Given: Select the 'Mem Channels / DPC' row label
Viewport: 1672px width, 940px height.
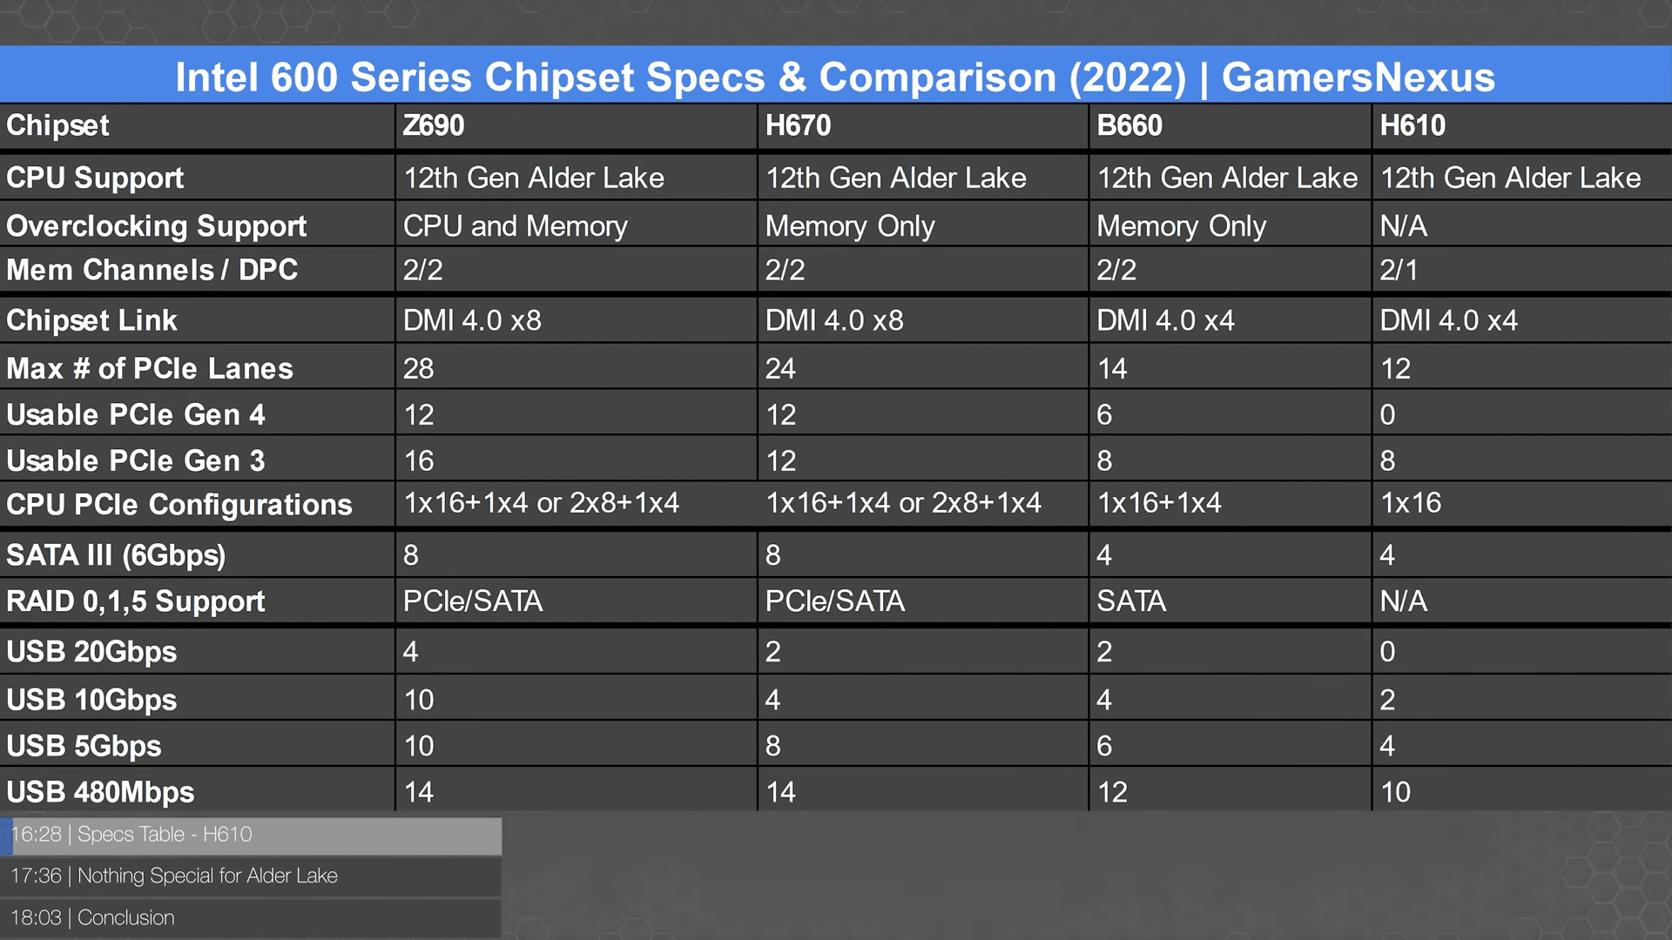Looking at the screenshot, I should point(152,270).
